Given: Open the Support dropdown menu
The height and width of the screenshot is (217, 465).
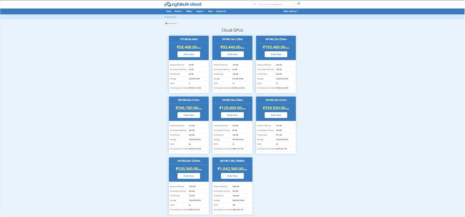Looking at the screenshot, I should click(200, 11).
